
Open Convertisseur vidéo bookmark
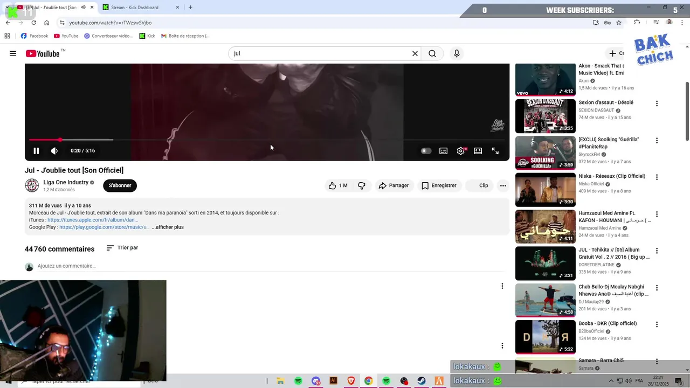pos(108,36)
